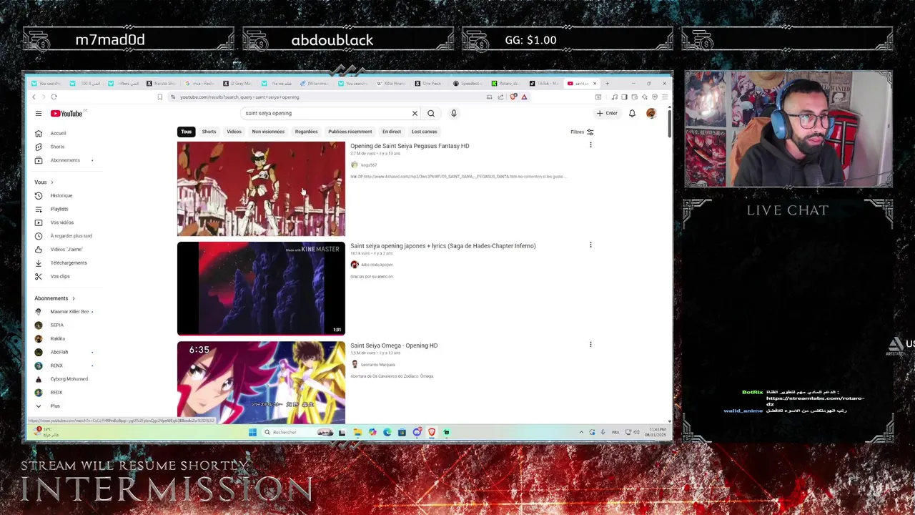The width and height of the screenshot is (915, 515).
Task: Open more options for Pegasus Fantasy video
Action: coord(590,145)
